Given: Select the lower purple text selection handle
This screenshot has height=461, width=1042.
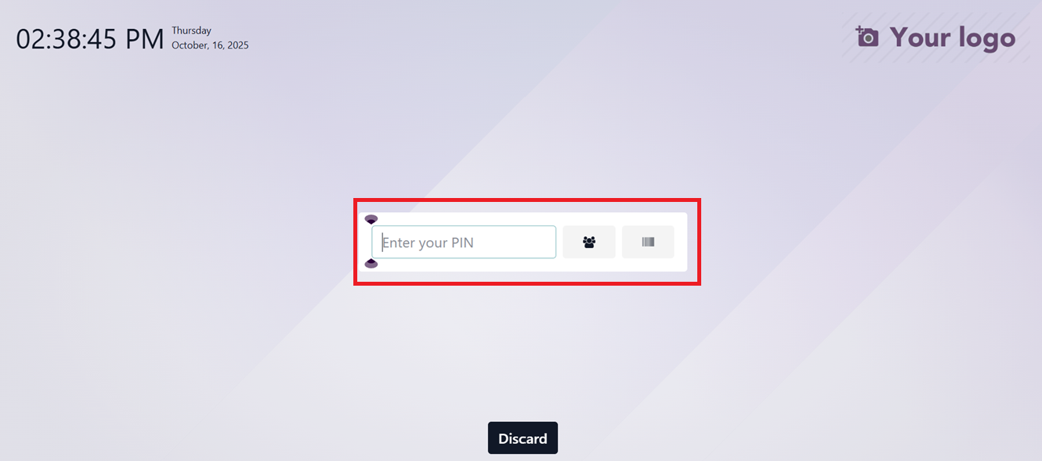Looking at the screenshot, I should (371, 263).
